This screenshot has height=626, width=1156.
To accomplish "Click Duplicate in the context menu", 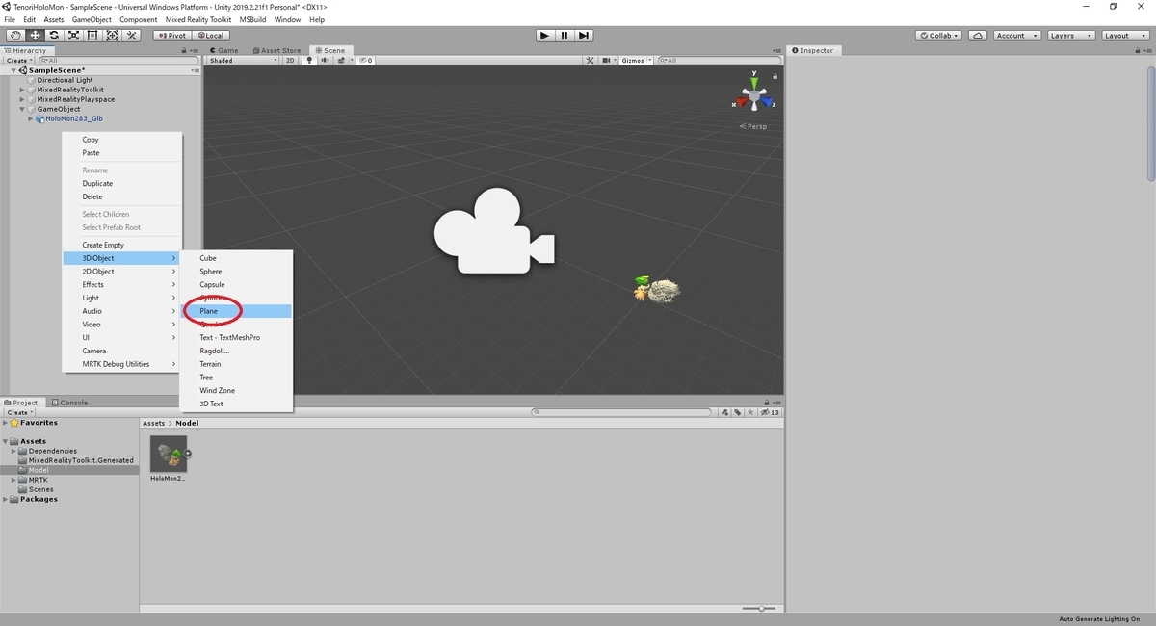I will (x=121, y=183).
